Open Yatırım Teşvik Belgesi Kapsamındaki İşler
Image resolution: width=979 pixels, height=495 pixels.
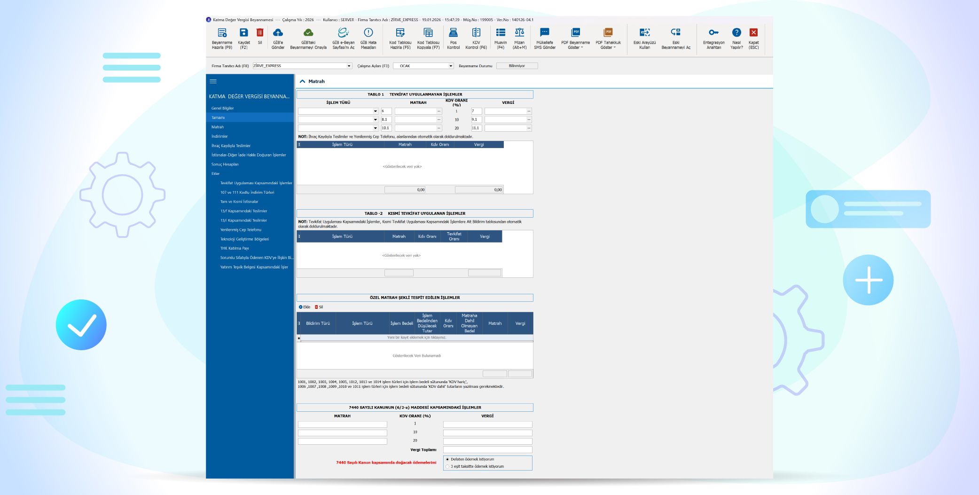click(254, 267)
